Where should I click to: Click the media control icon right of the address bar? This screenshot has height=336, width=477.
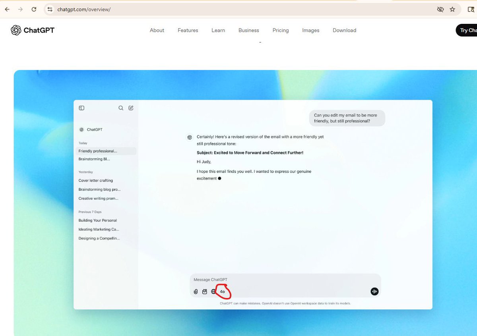pyautogui.click(x=470, y=9)
